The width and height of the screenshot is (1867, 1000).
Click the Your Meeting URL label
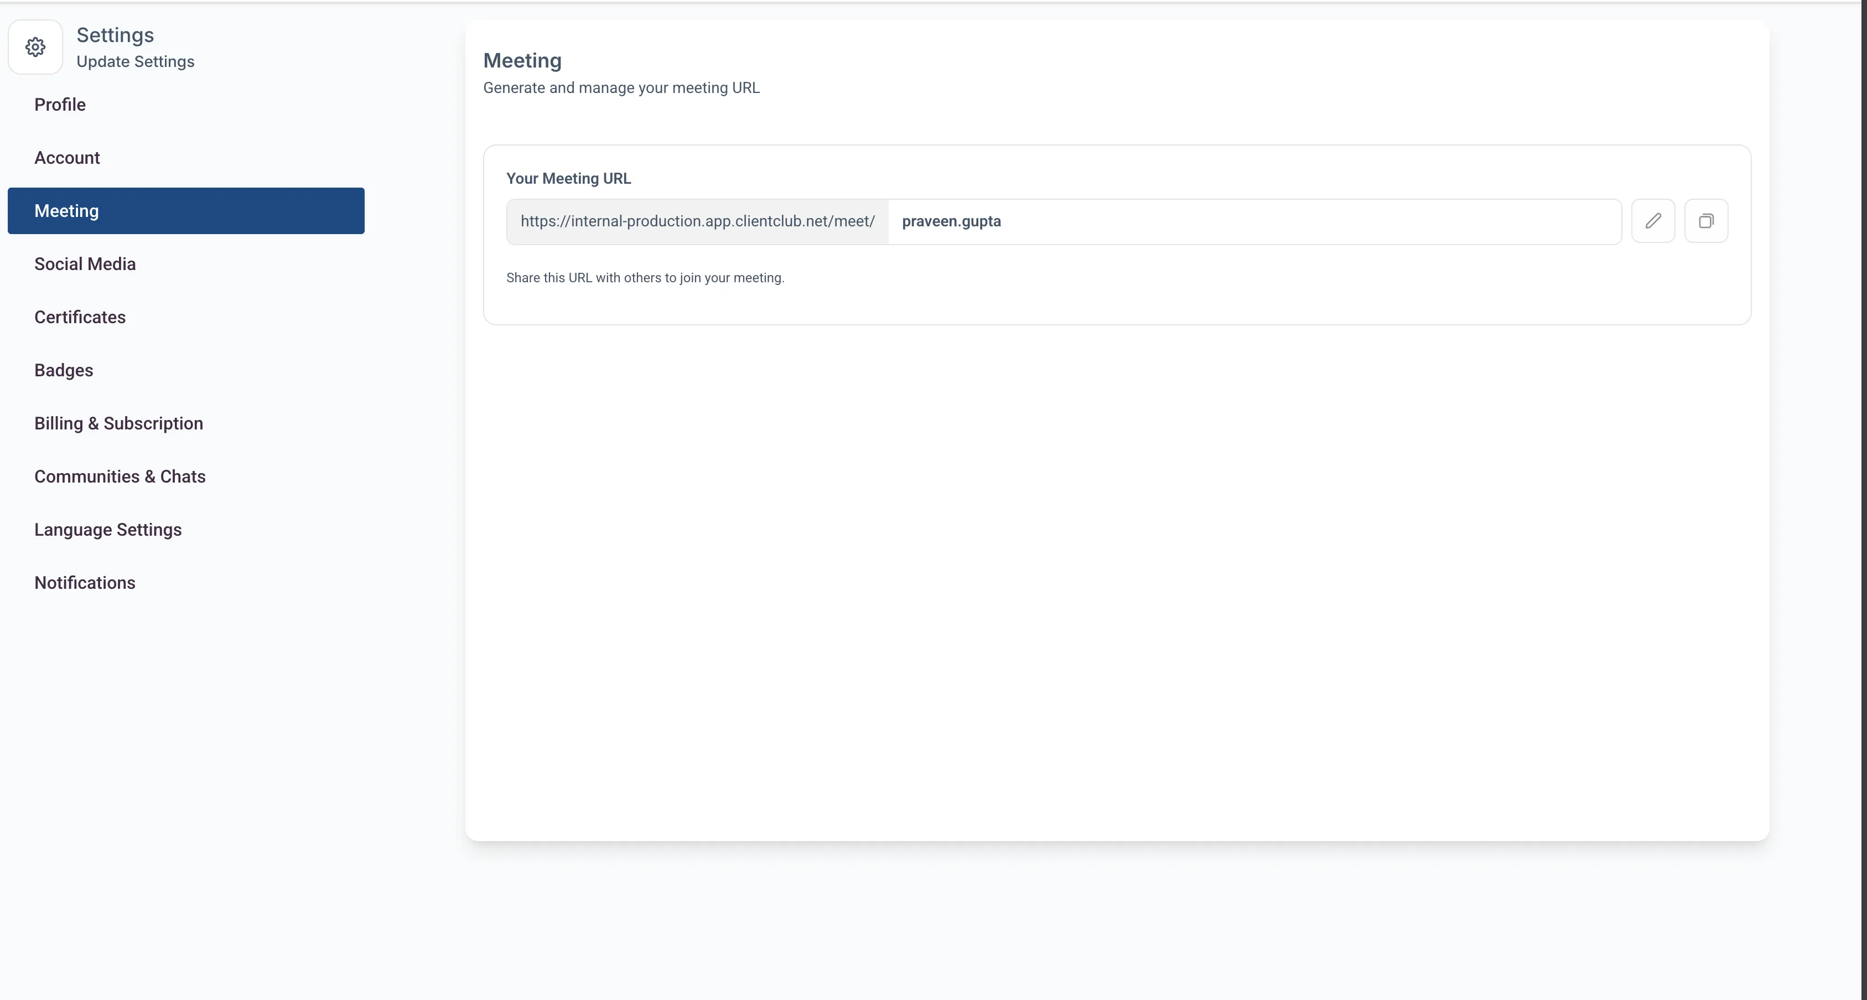568,178
